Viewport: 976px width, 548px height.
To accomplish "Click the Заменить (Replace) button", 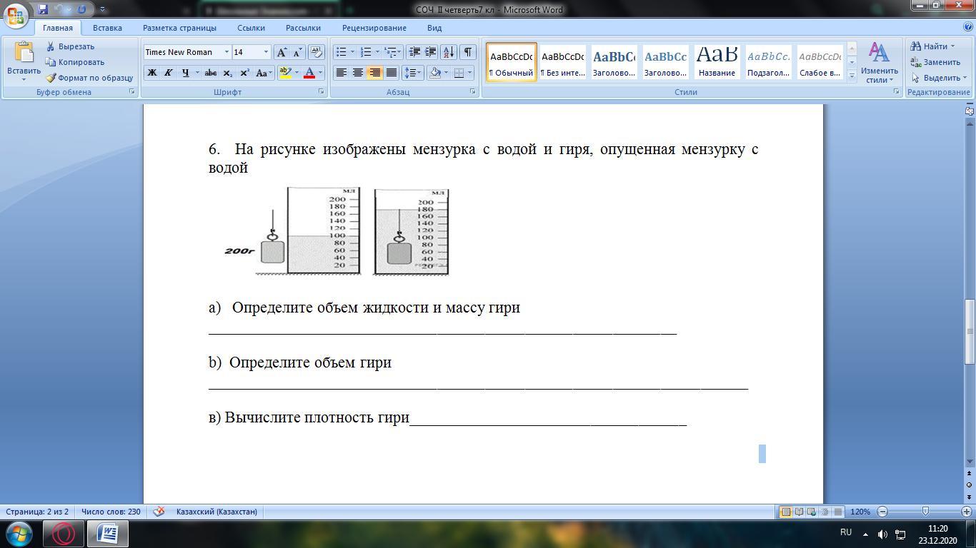I will coord(935,62).
